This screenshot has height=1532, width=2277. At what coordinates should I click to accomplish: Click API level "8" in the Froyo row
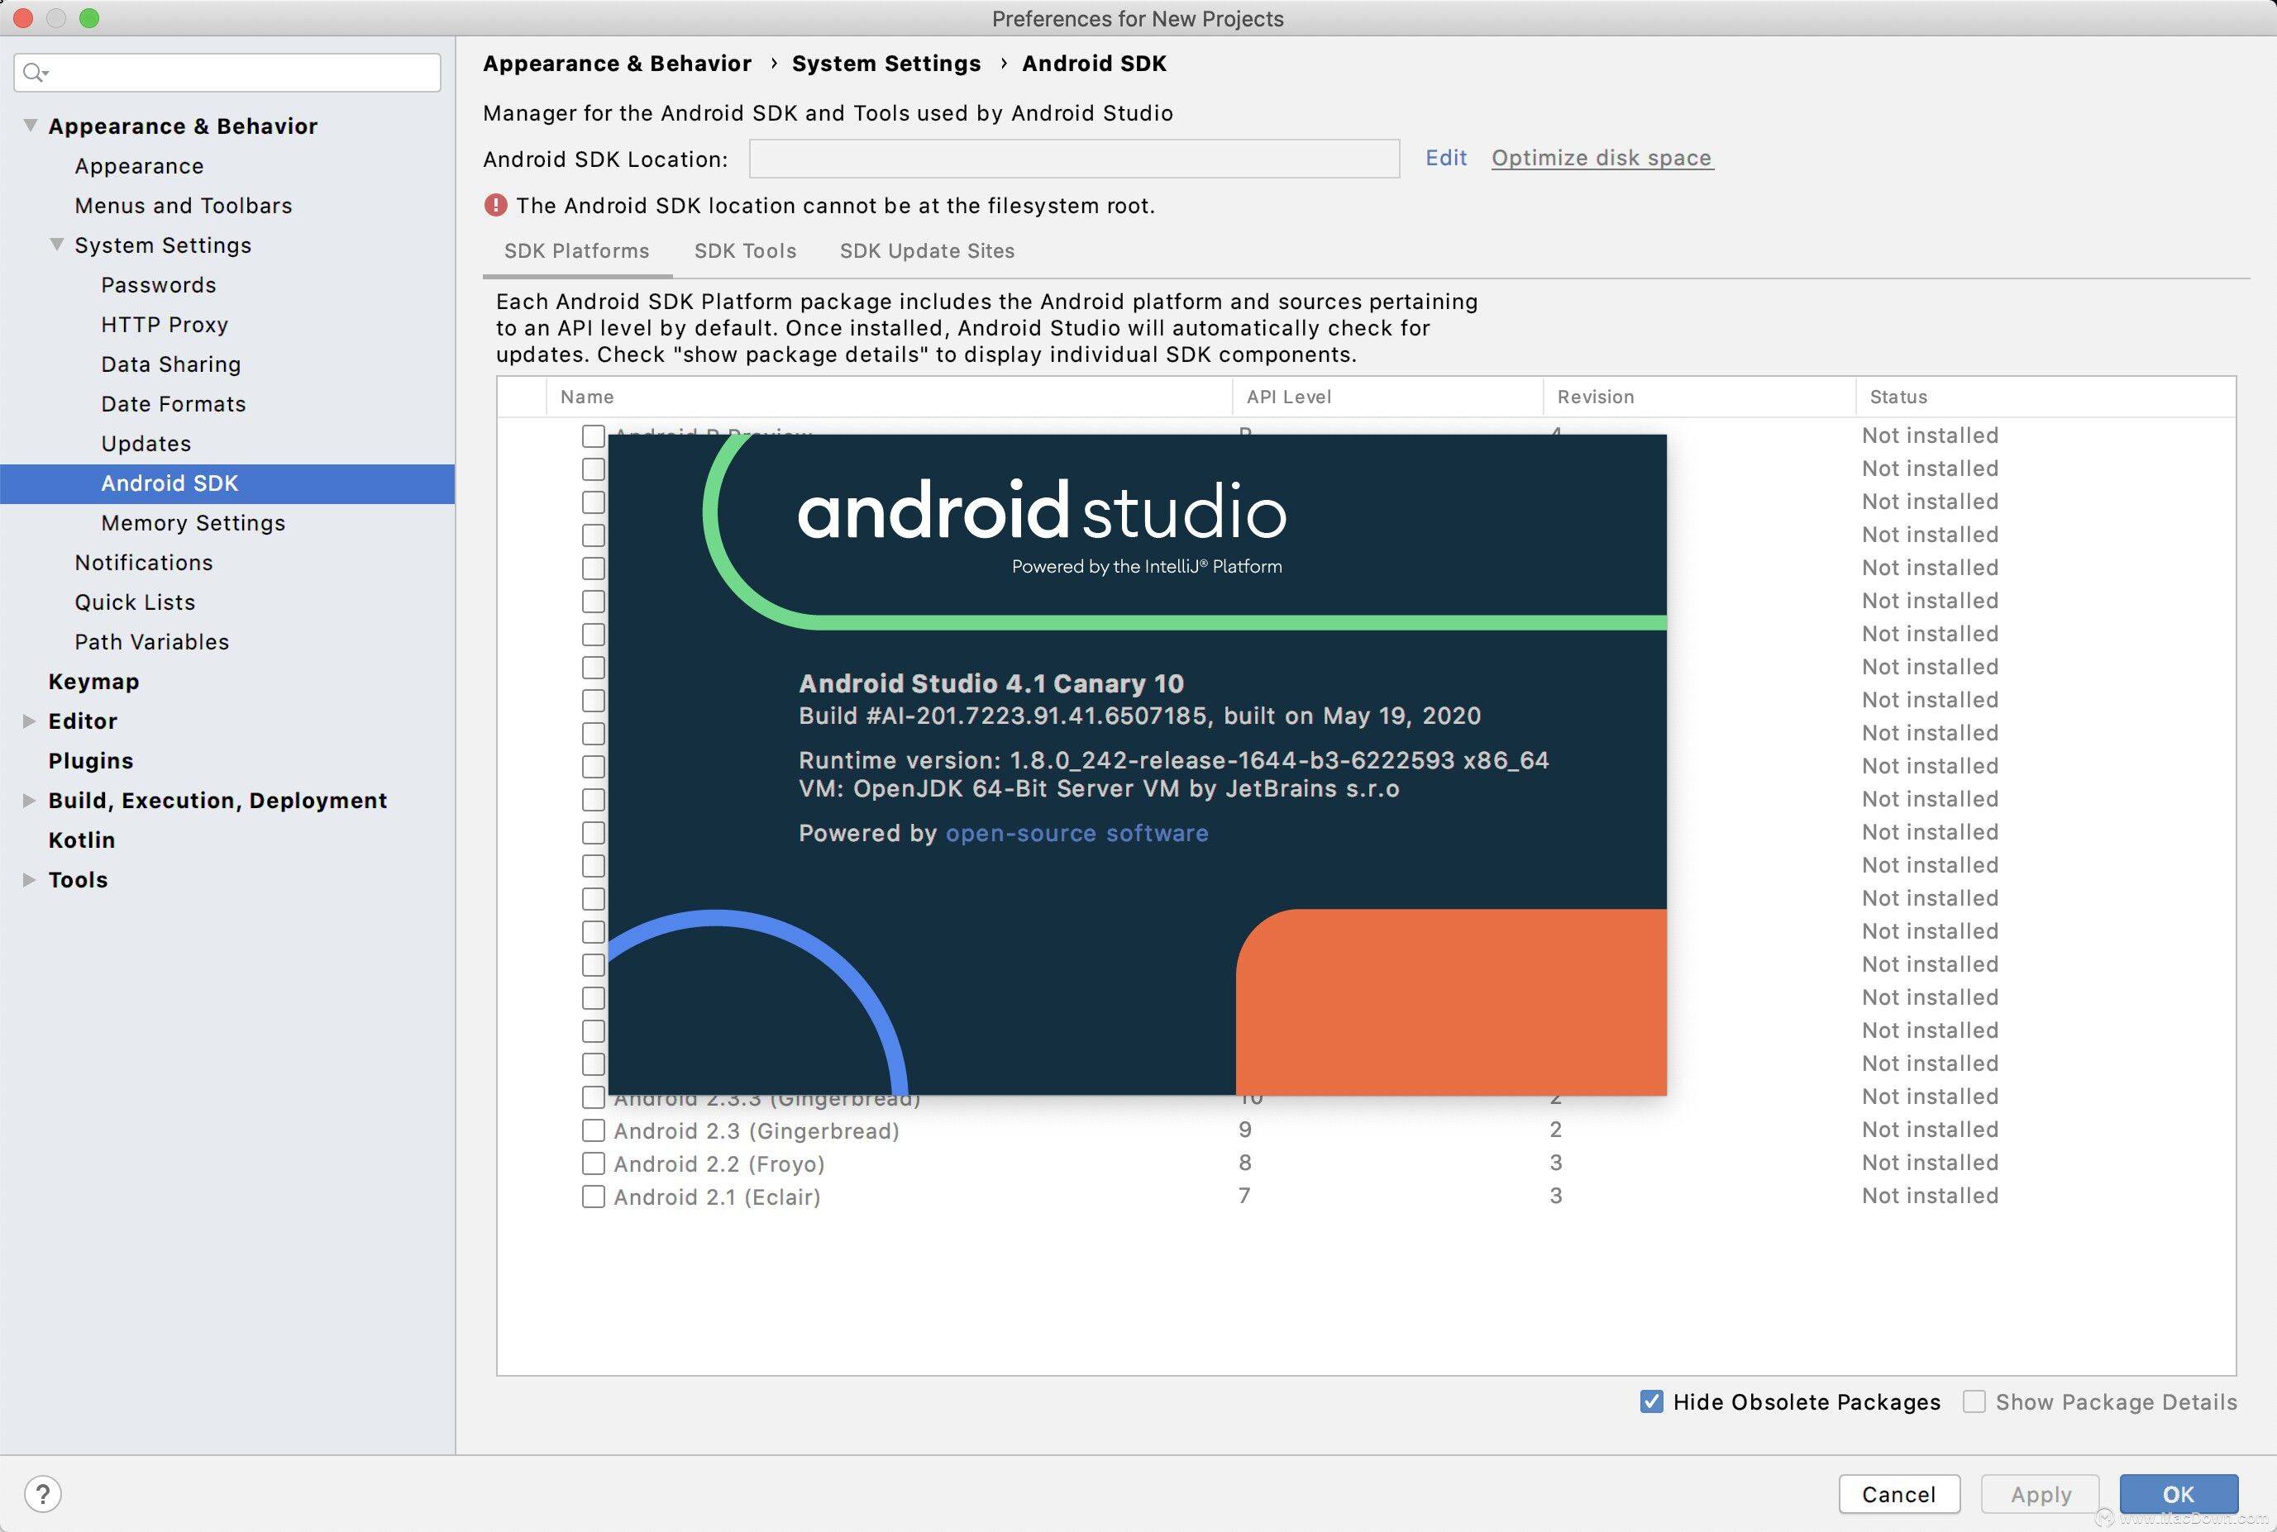pyautogui.click(x=1244, y=1163)
